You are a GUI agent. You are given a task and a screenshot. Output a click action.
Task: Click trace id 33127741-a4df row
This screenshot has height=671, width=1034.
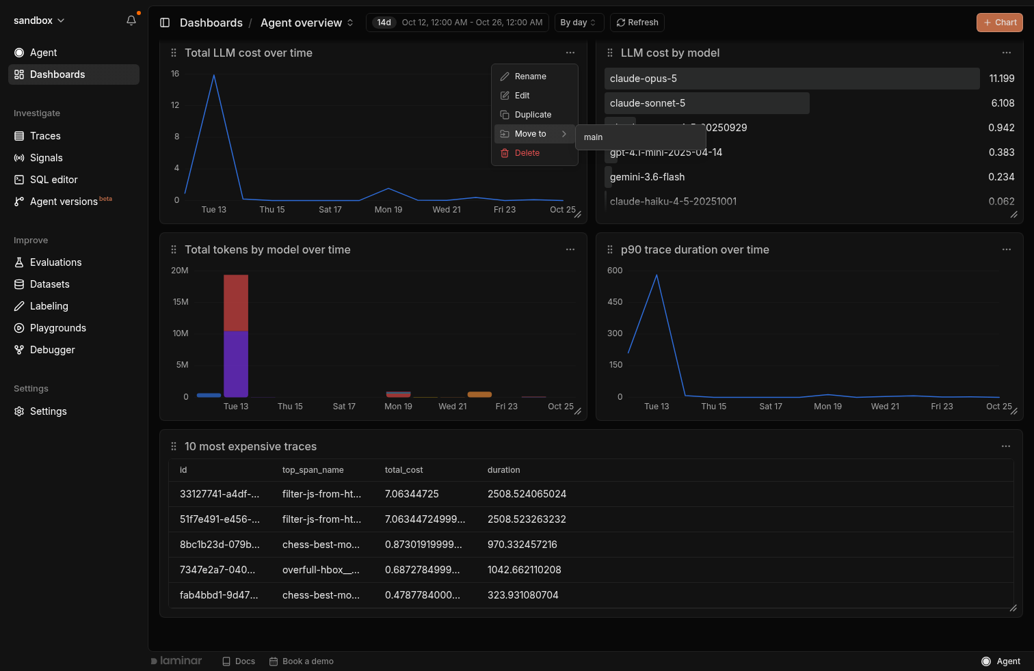pos(591,494)
